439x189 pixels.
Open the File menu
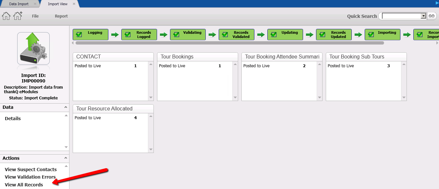coord(35,16)
